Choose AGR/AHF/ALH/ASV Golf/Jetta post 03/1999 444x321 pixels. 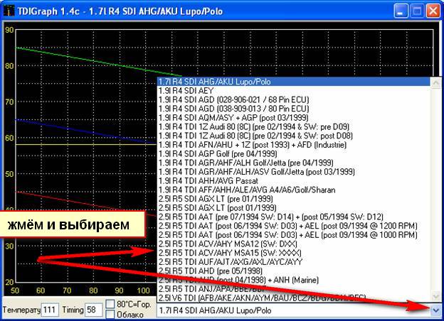coord(293,172)
